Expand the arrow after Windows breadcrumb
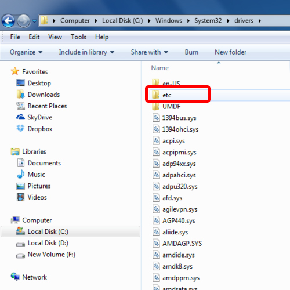The image size is (290, 290). coord(188,21)
